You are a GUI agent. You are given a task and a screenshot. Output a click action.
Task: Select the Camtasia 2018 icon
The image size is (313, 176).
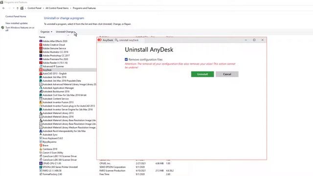[x=41, y=149]
